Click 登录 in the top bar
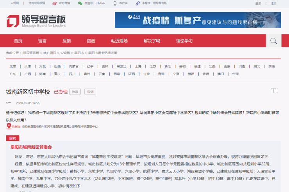The height and width of the screenshot is (192, 289). [x=258, y=3]
